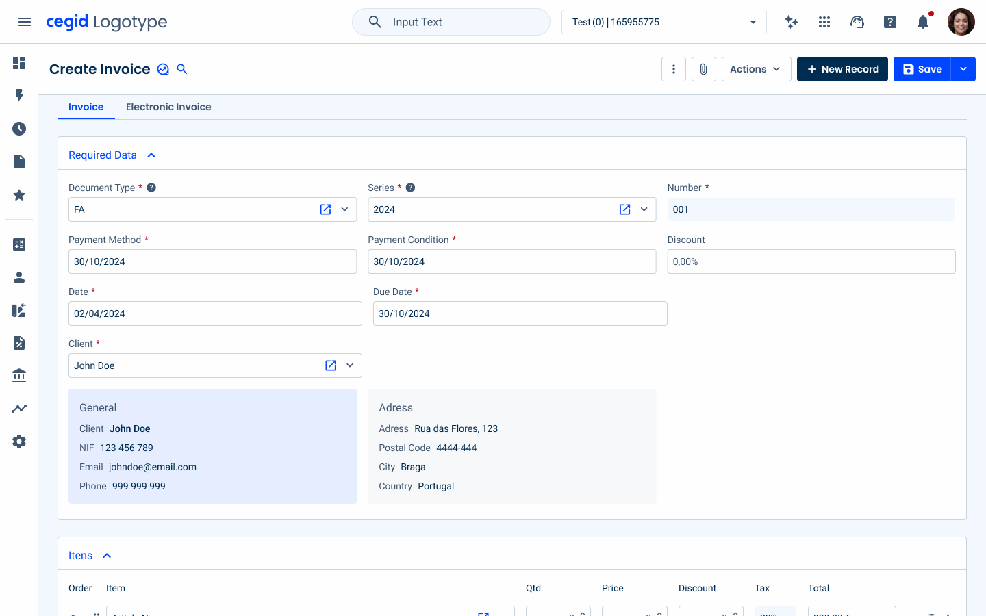Collapse the Itens section
Image resolution: width=986 pixels, height=616 pixels.
click(x=107, y=555)
